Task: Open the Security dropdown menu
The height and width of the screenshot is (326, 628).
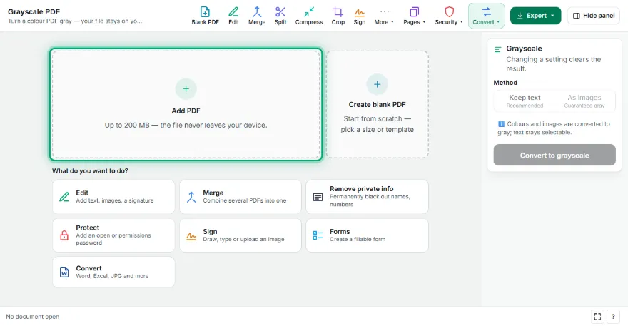Action: coord(449,16)
